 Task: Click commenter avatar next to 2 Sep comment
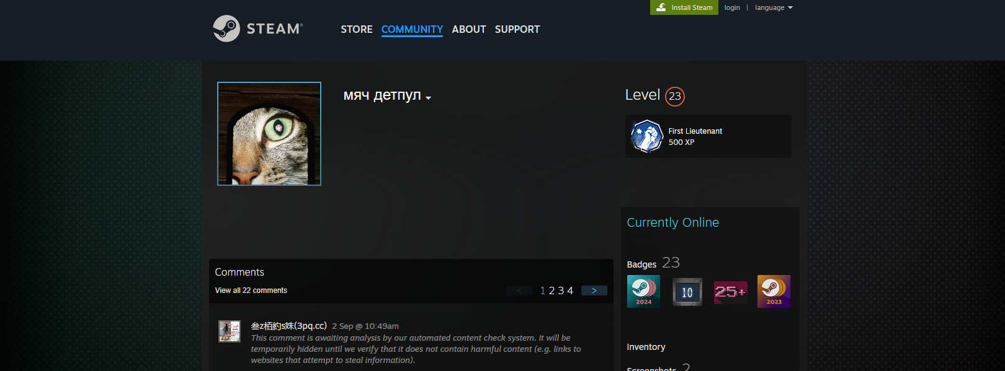(x=230, y=331)
